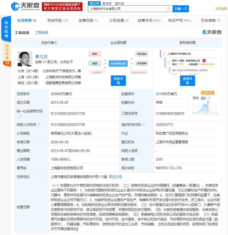Click organization code 329555773

pyautogui.click(x=164, y=125)
